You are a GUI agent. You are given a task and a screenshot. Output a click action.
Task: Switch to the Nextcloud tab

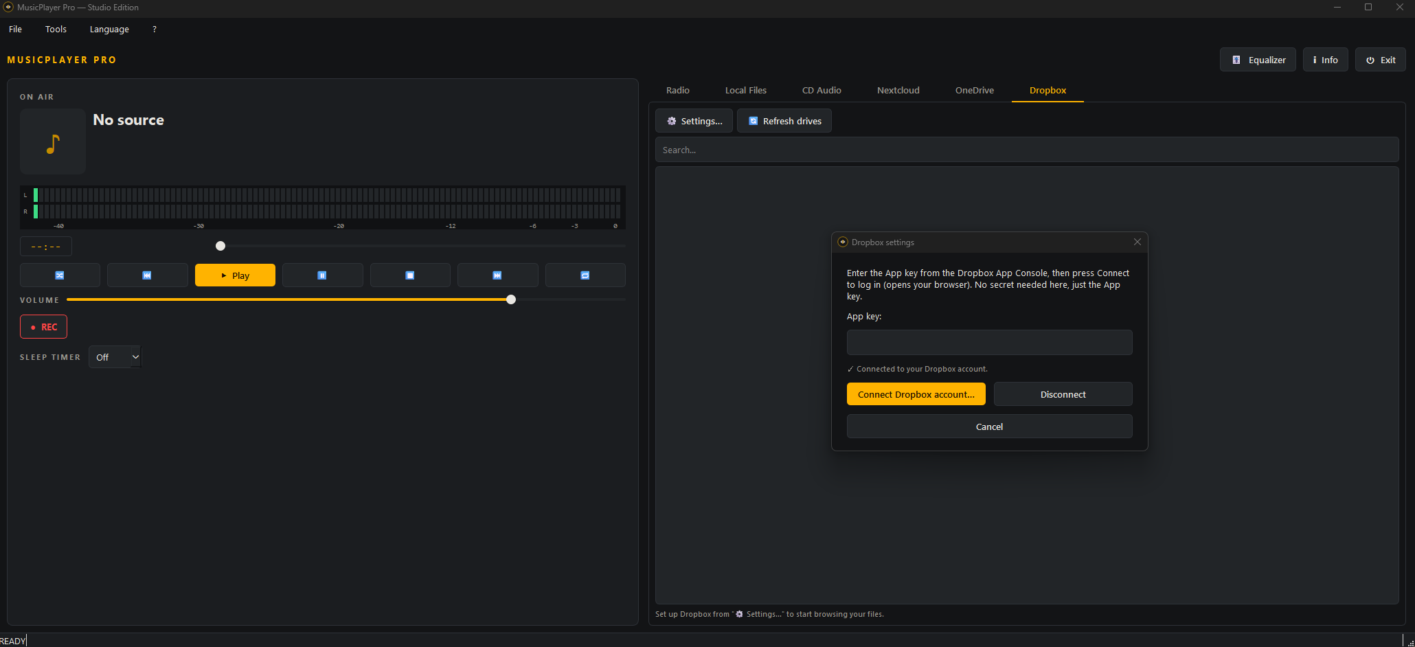[898, 91]
